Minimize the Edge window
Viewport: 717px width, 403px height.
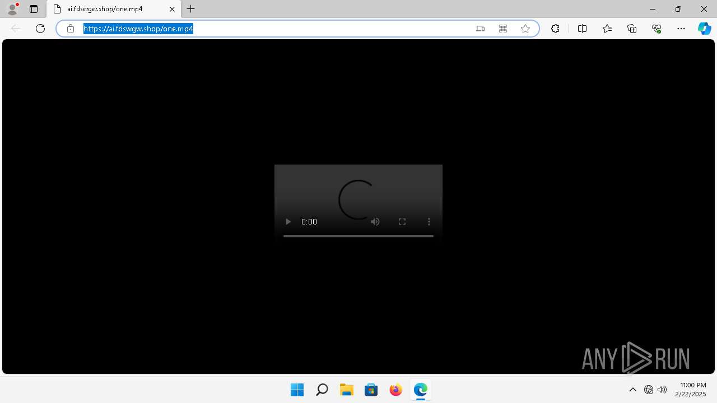click(653, 9)
